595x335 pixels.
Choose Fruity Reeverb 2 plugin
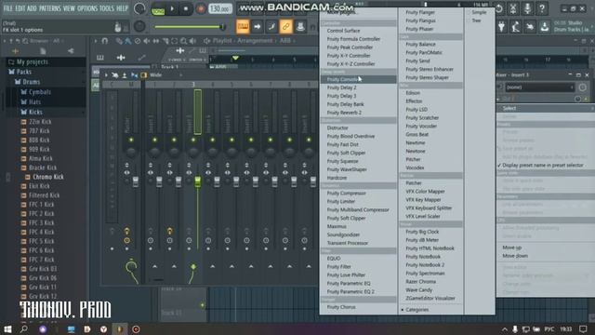(344, 113)
